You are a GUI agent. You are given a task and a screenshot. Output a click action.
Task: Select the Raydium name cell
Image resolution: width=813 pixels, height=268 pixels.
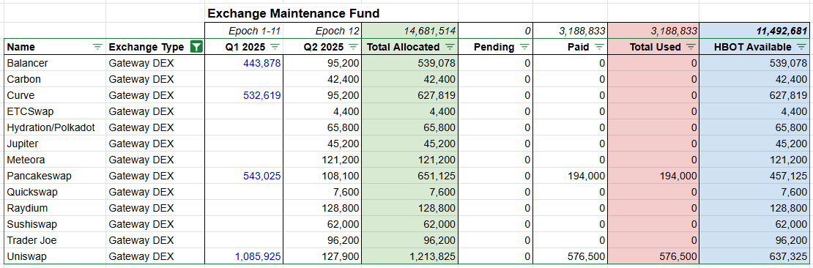(x=54, y=208)
